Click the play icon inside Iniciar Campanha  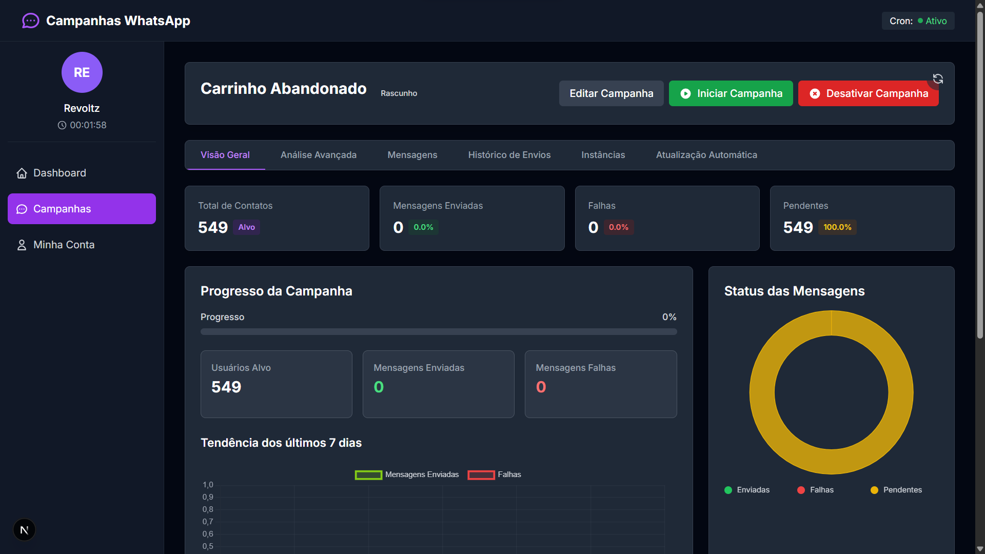685,94
